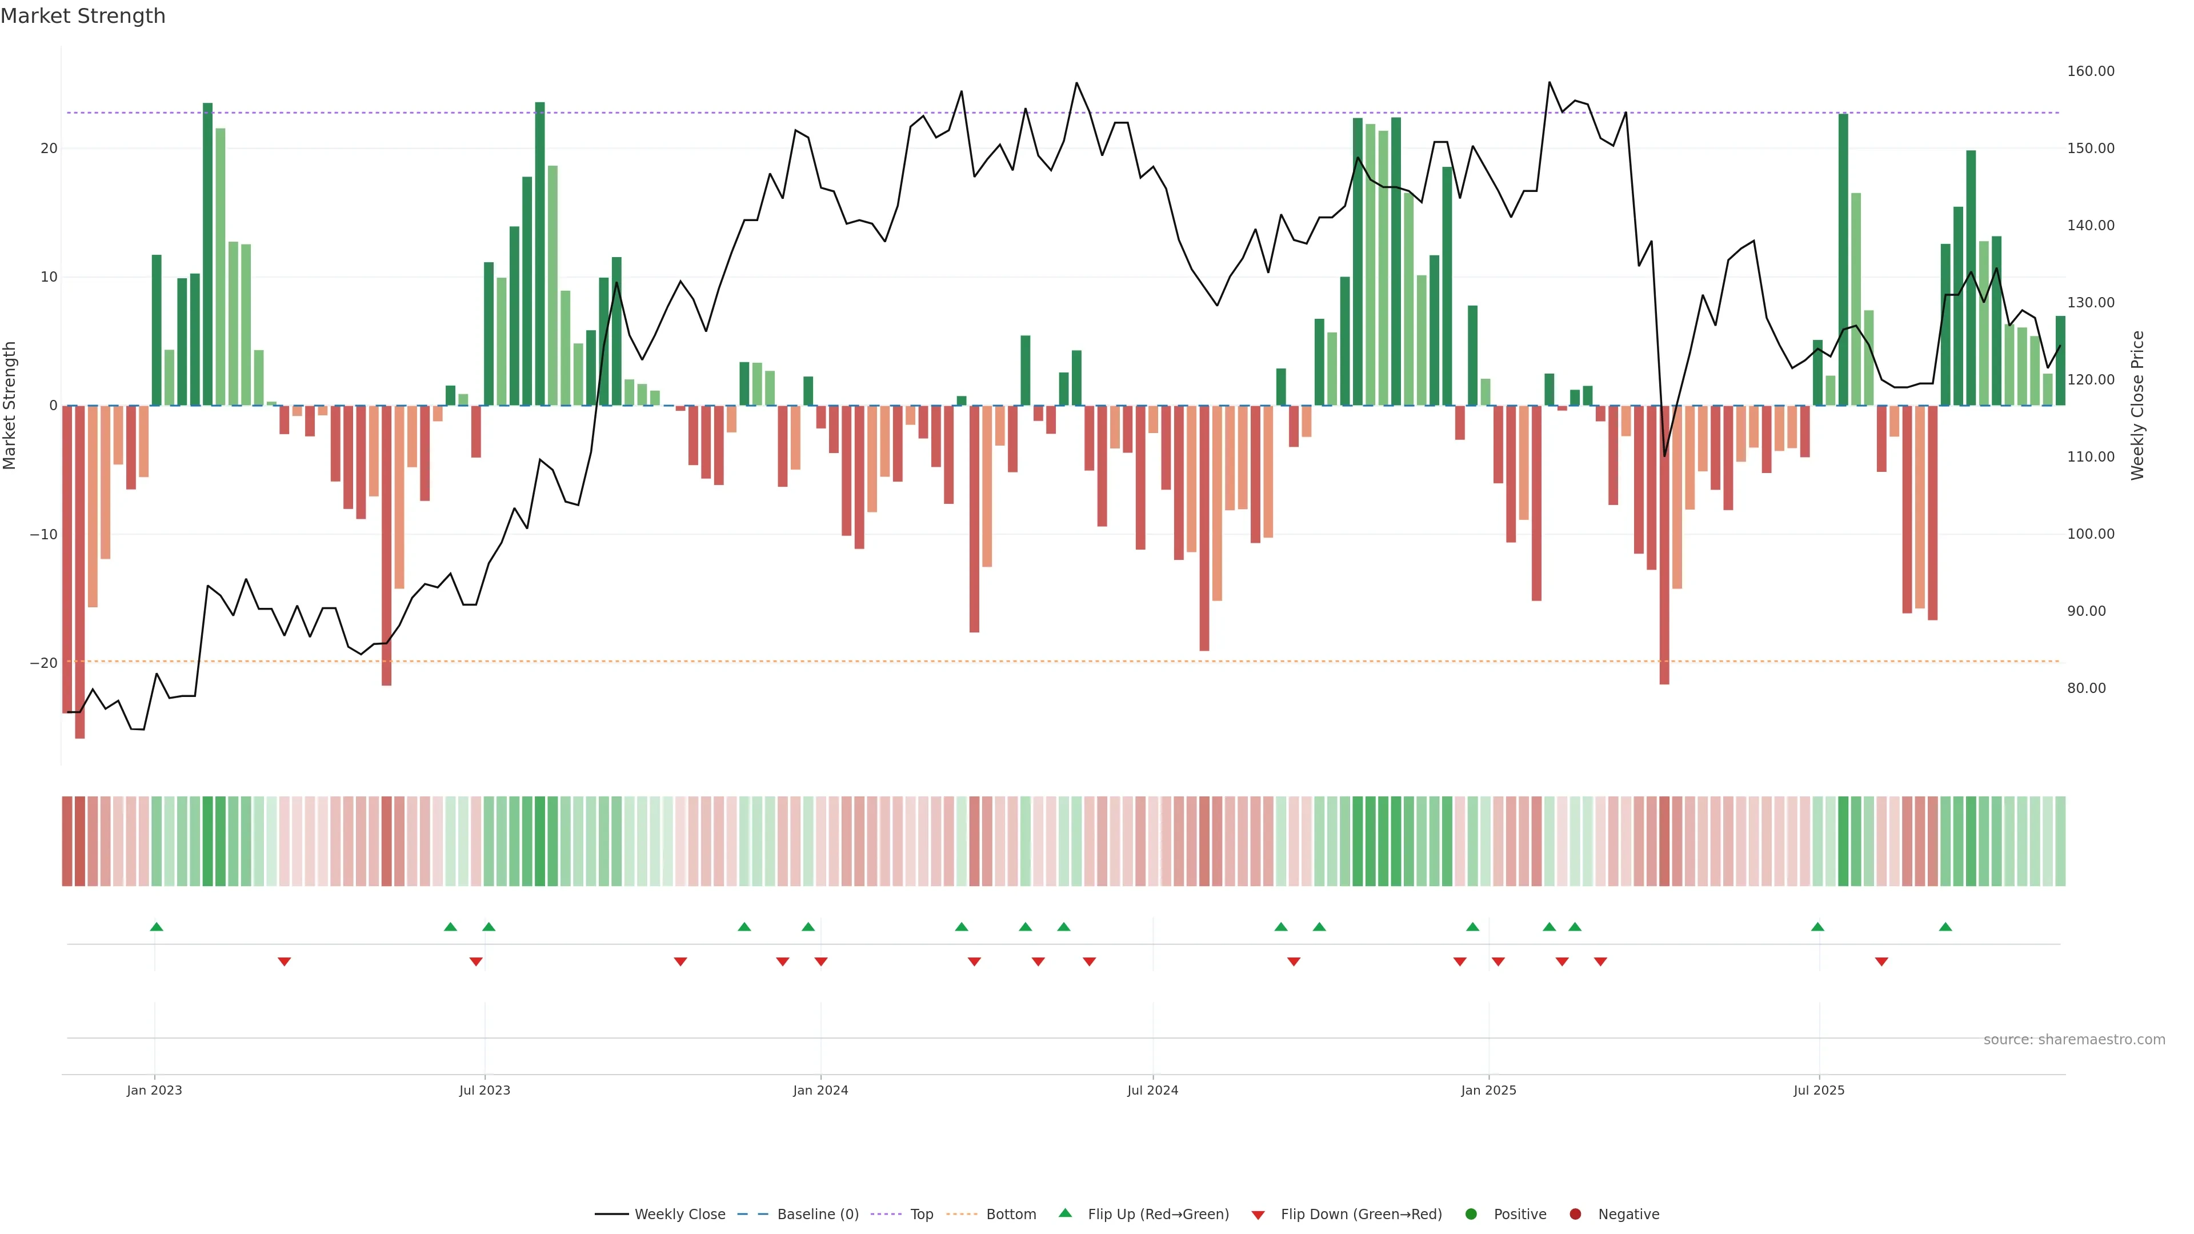Click the leftmost dark red heatmap strip cell

pos(66,840)
